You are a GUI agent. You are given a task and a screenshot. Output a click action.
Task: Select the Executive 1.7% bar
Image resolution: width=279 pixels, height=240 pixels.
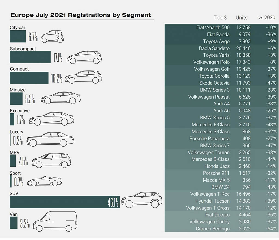coord(12,119)
